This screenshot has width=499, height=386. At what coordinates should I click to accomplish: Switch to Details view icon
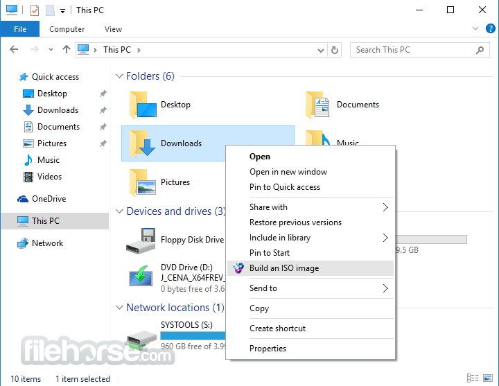pyautogui.click(x=473, y=378)
